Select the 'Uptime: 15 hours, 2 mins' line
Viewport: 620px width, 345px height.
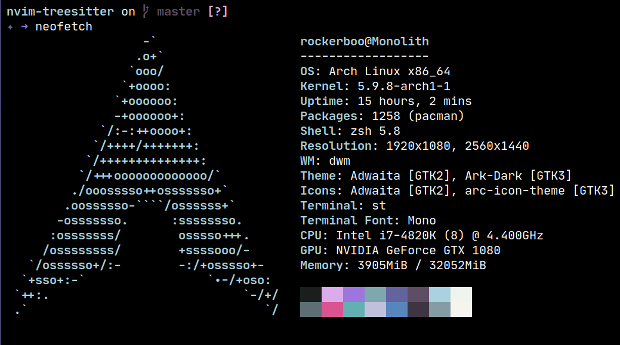[385, 101]
